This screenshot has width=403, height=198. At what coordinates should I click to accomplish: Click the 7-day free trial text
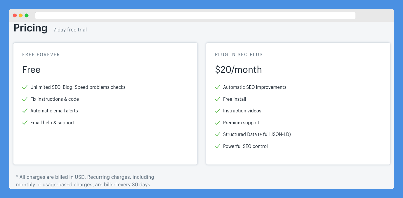70,30
